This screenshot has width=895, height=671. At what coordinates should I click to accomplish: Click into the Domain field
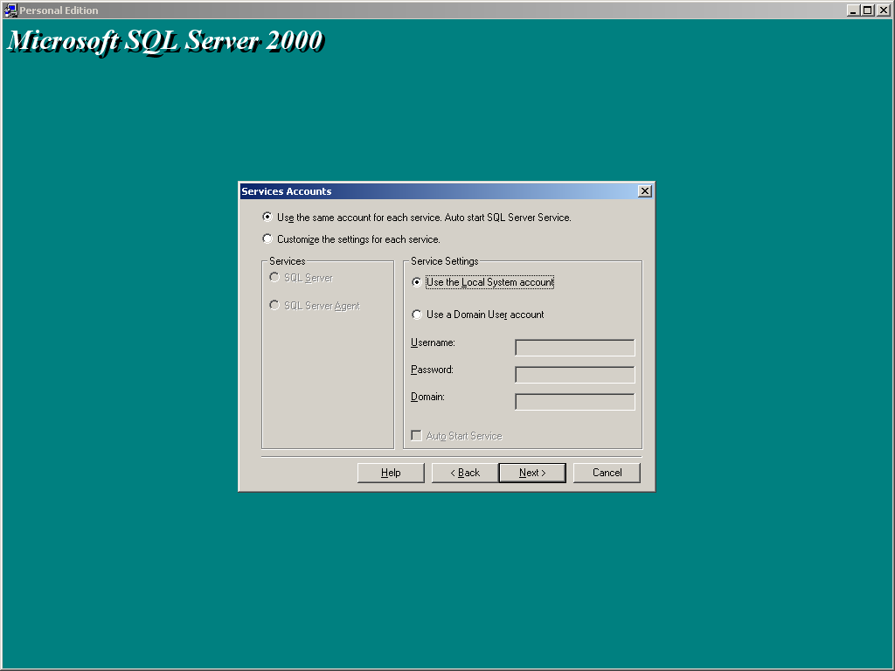(x=575, y=401)
